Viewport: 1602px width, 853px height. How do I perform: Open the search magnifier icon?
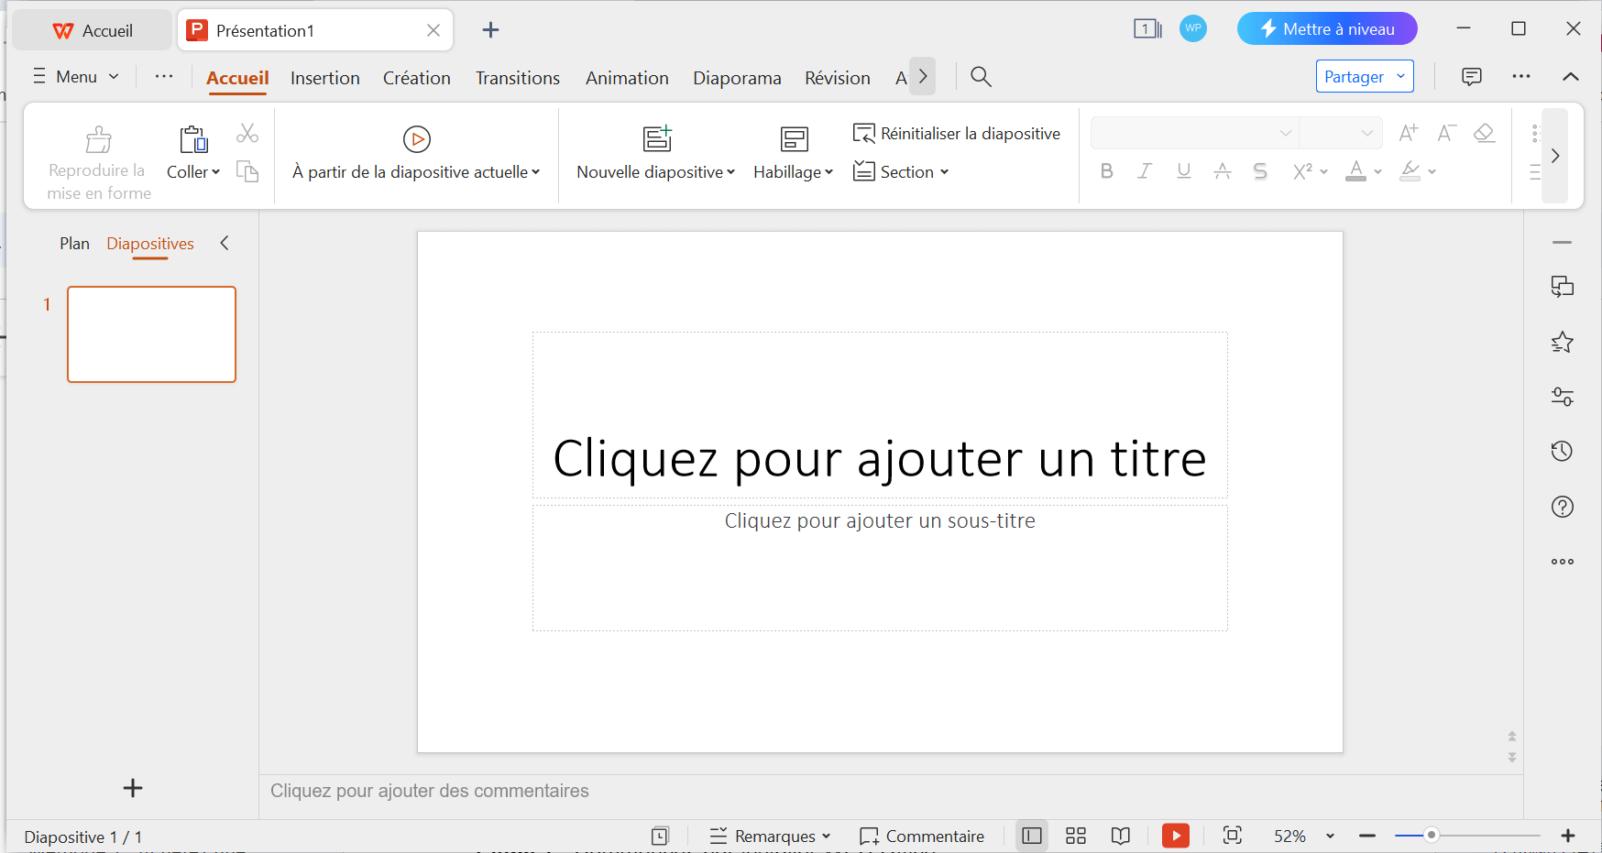click(981, 77)
